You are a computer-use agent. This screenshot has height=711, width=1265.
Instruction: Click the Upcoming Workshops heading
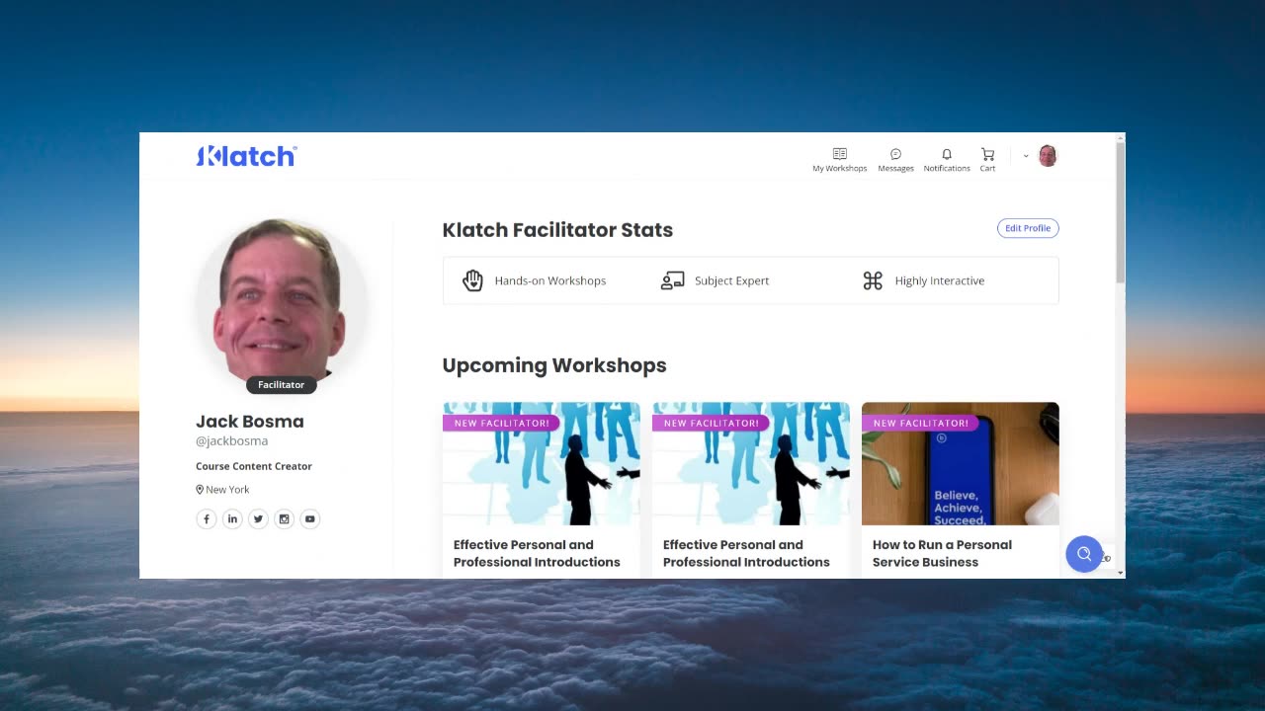[x=554, y=365]
